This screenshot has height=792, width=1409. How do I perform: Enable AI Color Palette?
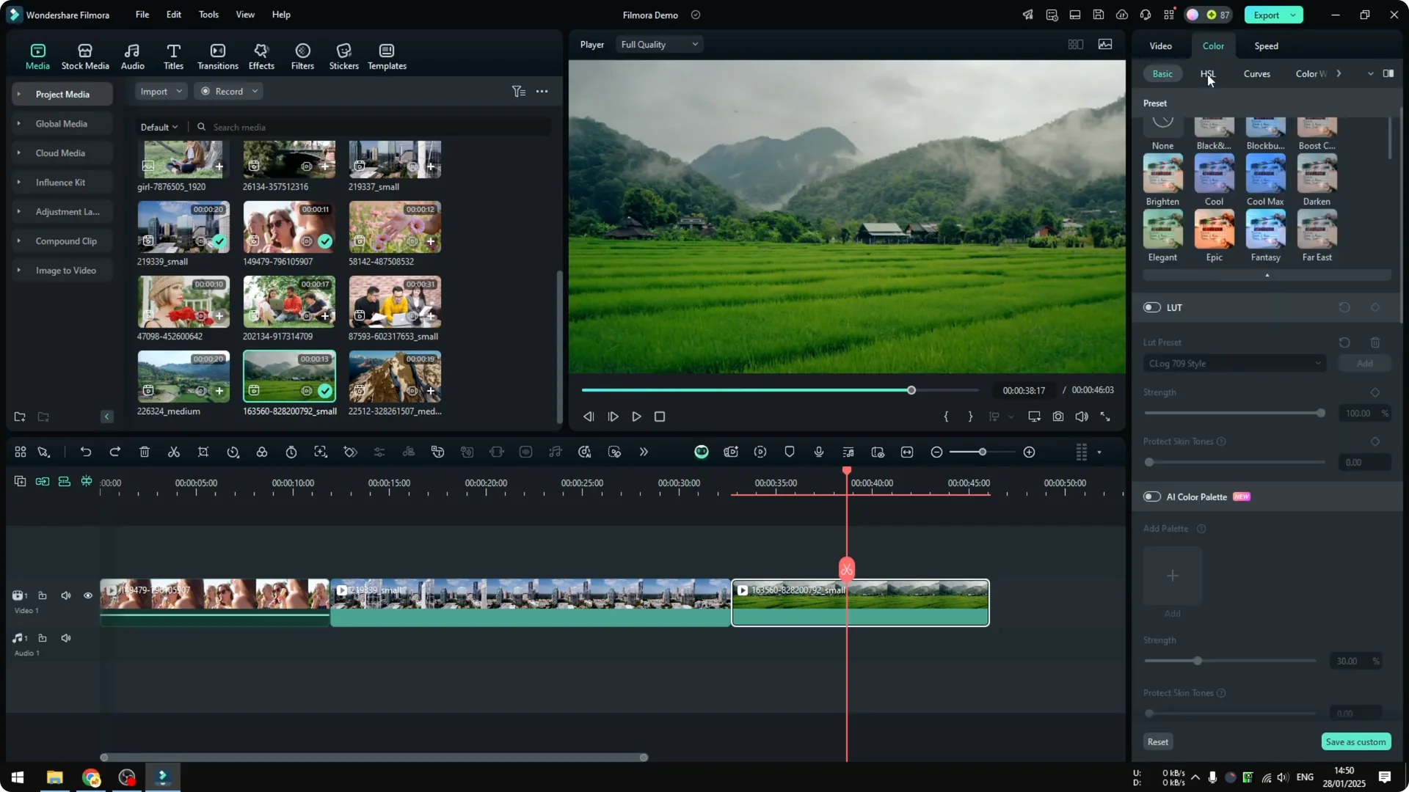pos(1151,496)
